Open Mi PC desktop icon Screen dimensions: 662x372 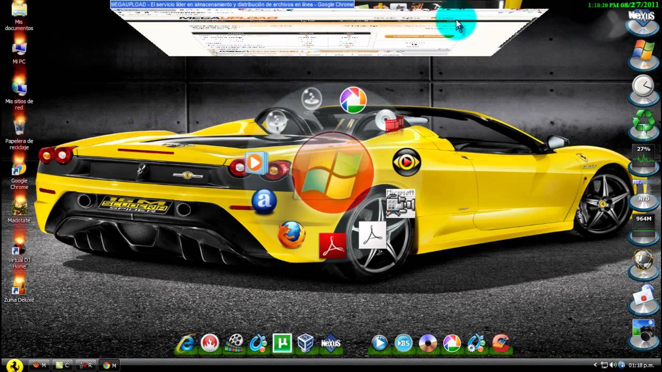click(x=19, y=53)
